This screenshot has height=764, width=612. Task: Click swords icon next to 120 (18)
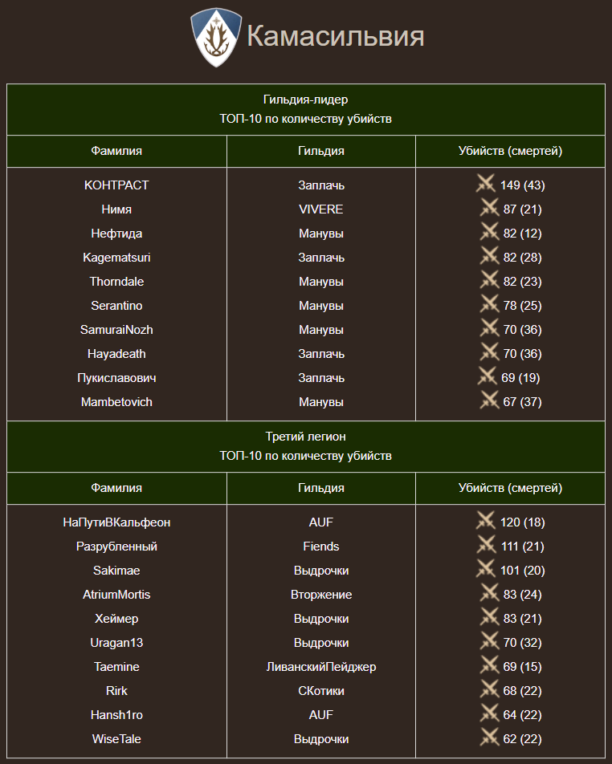point(486,521)
